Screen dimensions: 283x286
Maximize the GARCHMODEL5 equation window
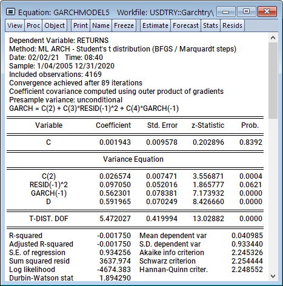(x=246, y=12)
